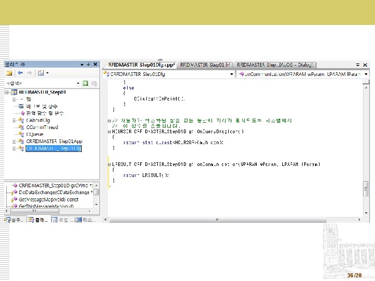Select GetMessageMap(void) const member
Screen dimensions: 375x281
pos(48,199)
